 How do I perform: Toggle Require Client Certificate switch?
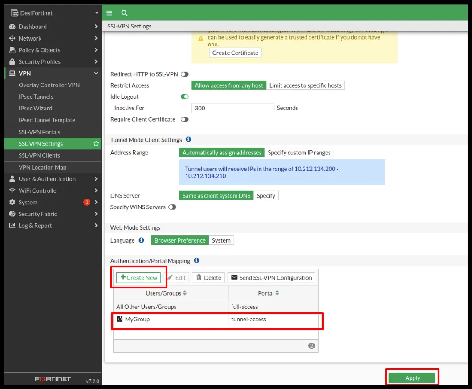pyautogui.click(x=184, y=119)
